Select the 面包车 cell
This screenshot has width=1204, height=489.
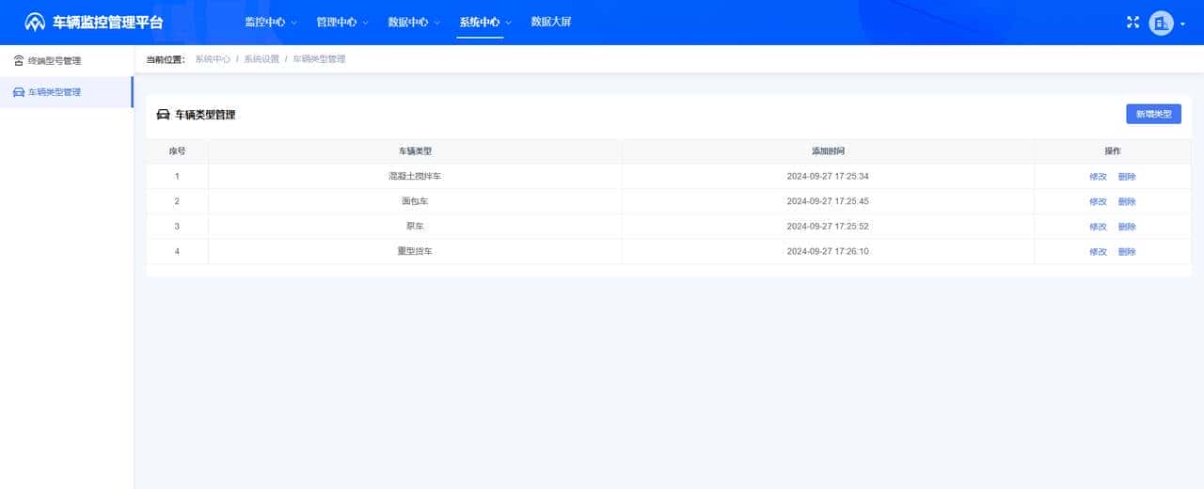point(415,201)
